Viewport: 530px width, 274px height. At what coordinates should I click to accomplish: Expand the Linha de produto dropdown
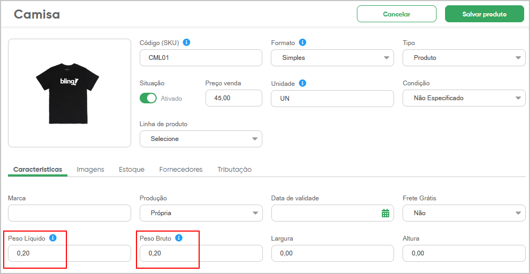[201, 139]
